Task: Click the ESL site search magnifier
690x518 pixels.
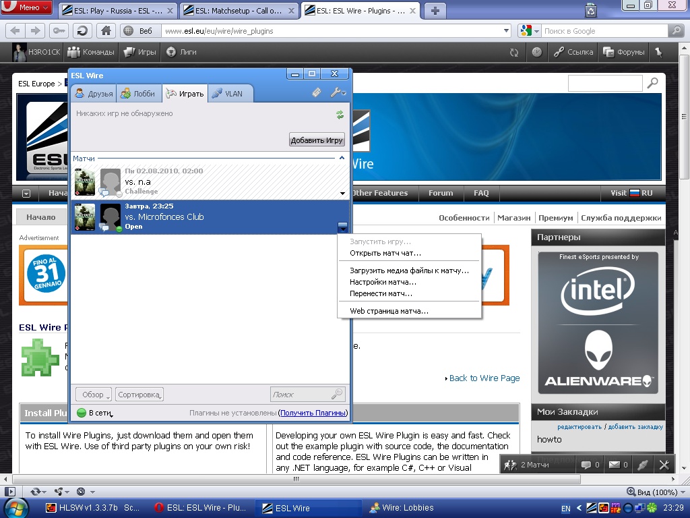Action: pyautogui.click(x=652, y=83)
